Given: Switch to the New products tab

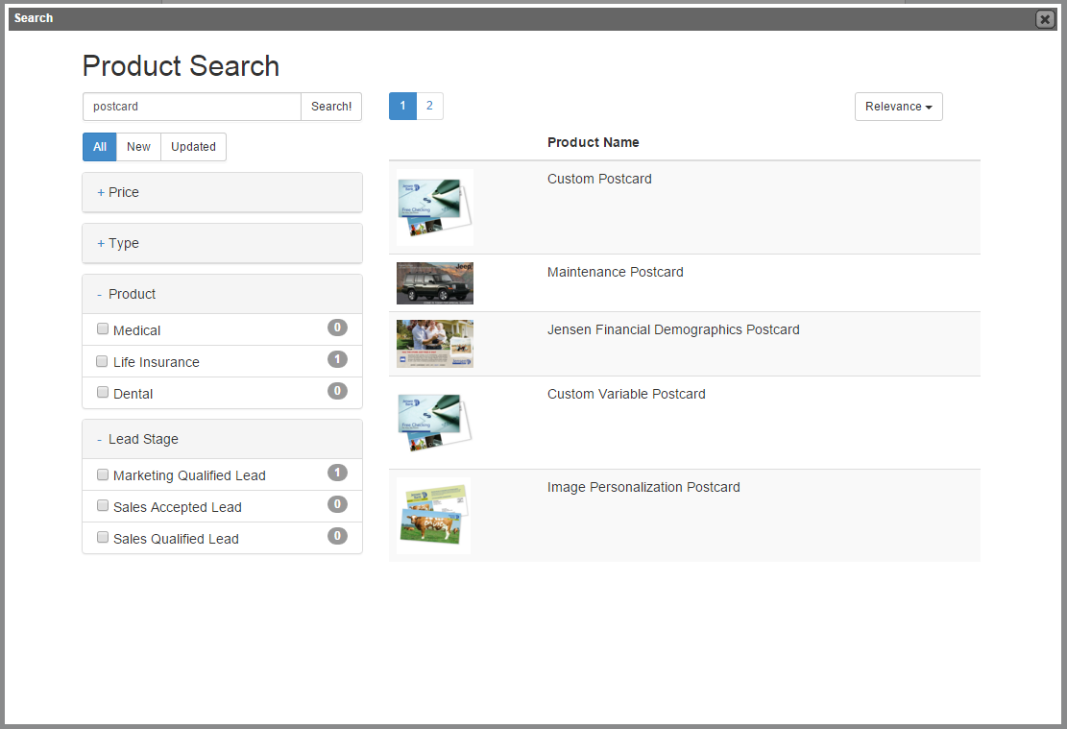Looking at the screenshot, I should (138, 146).
